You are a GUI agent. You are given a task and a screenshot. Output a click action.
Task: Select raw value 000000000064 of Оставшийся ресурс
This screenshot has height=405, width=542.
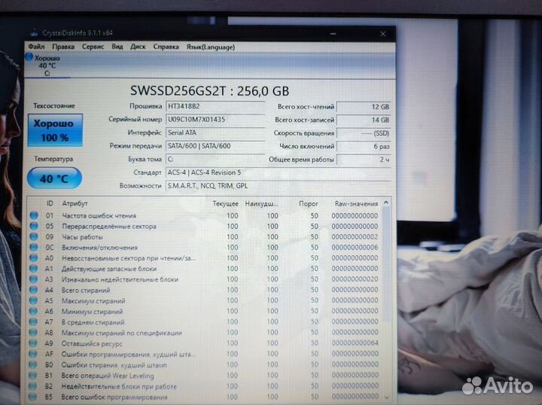(355, 343)
